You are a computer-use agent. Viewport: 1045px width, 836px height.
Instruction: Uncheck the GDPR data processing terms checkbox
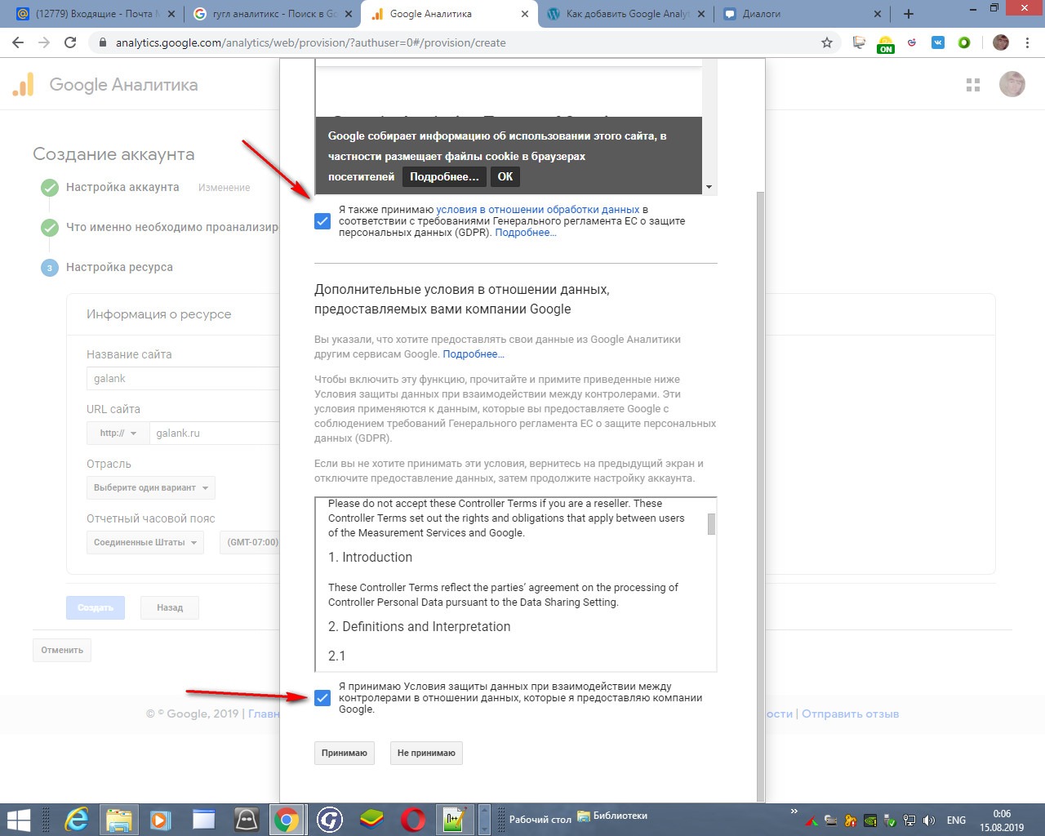tap(322, 221)
